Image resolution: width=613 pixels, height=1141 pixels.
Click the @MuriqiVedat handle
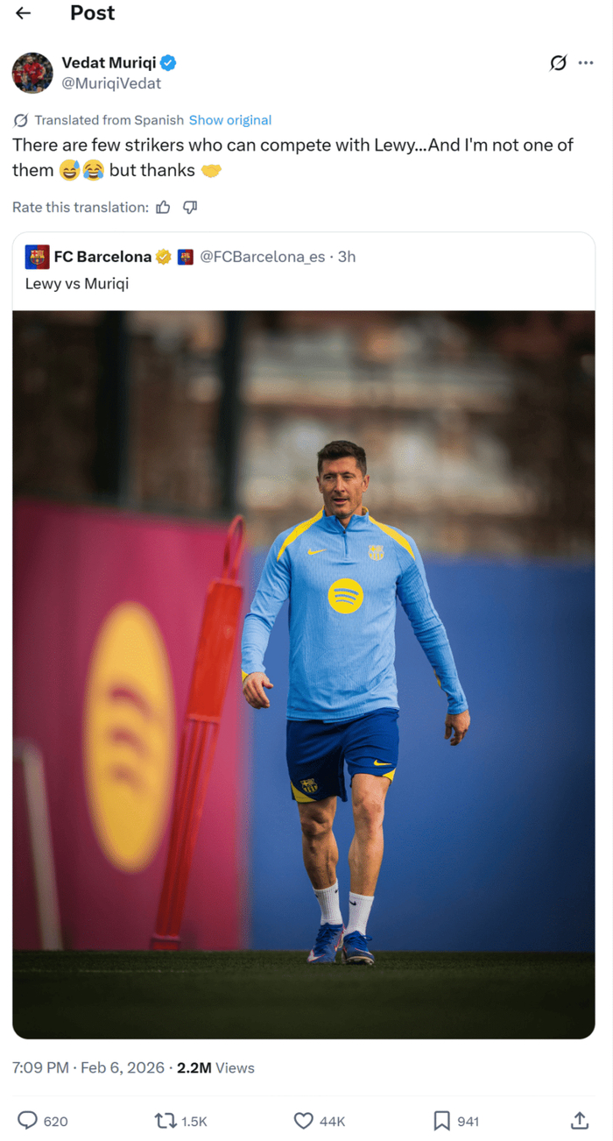click(x=111, y=83)
